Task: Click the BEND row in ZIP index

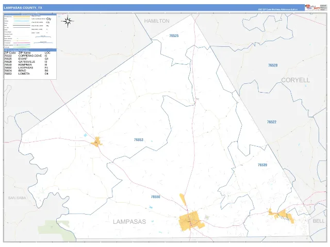Action: pyautogui.click(x=26, y=71)
